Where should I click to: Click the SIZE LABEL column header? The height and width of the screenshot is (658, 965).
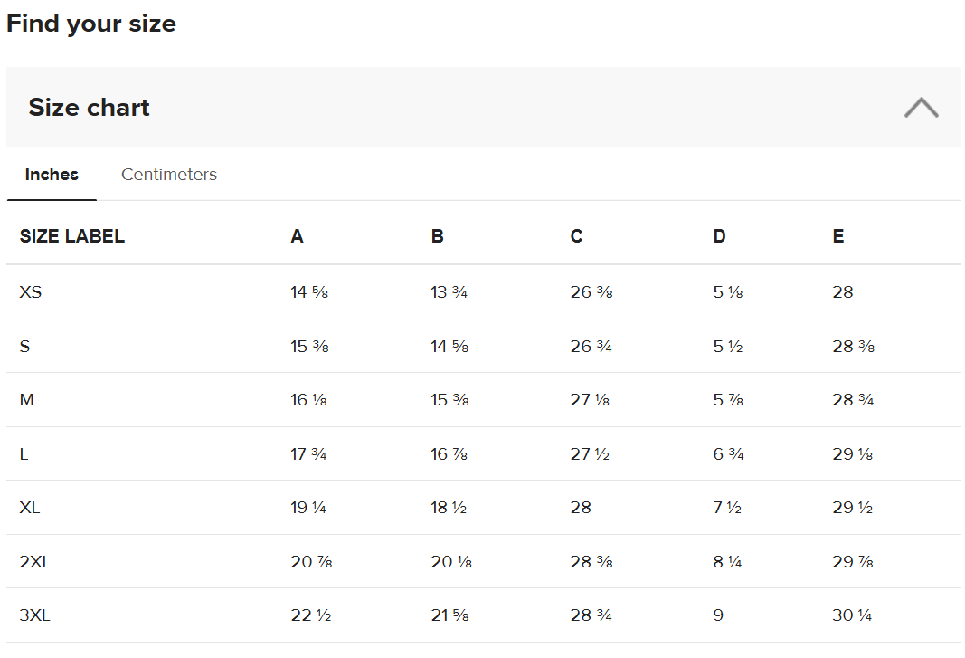click(72, 236)
